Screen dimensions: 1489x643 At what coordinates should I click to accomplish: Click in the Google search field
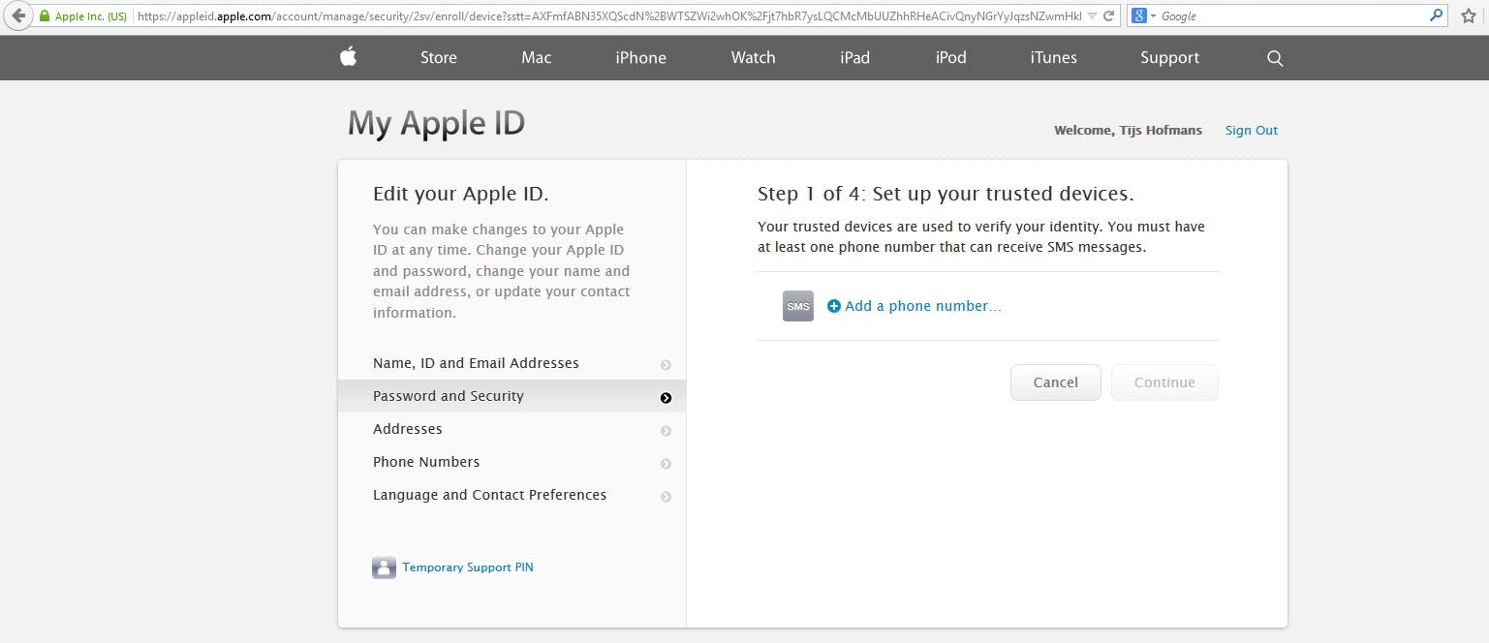[x=1288, y=16]
